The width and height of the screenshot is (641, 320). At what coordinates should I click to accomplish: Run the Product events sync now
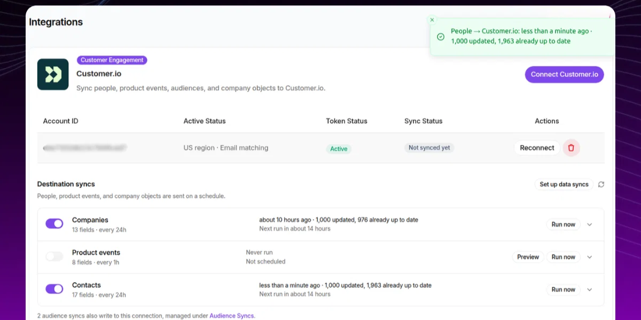tap(564, 257)
